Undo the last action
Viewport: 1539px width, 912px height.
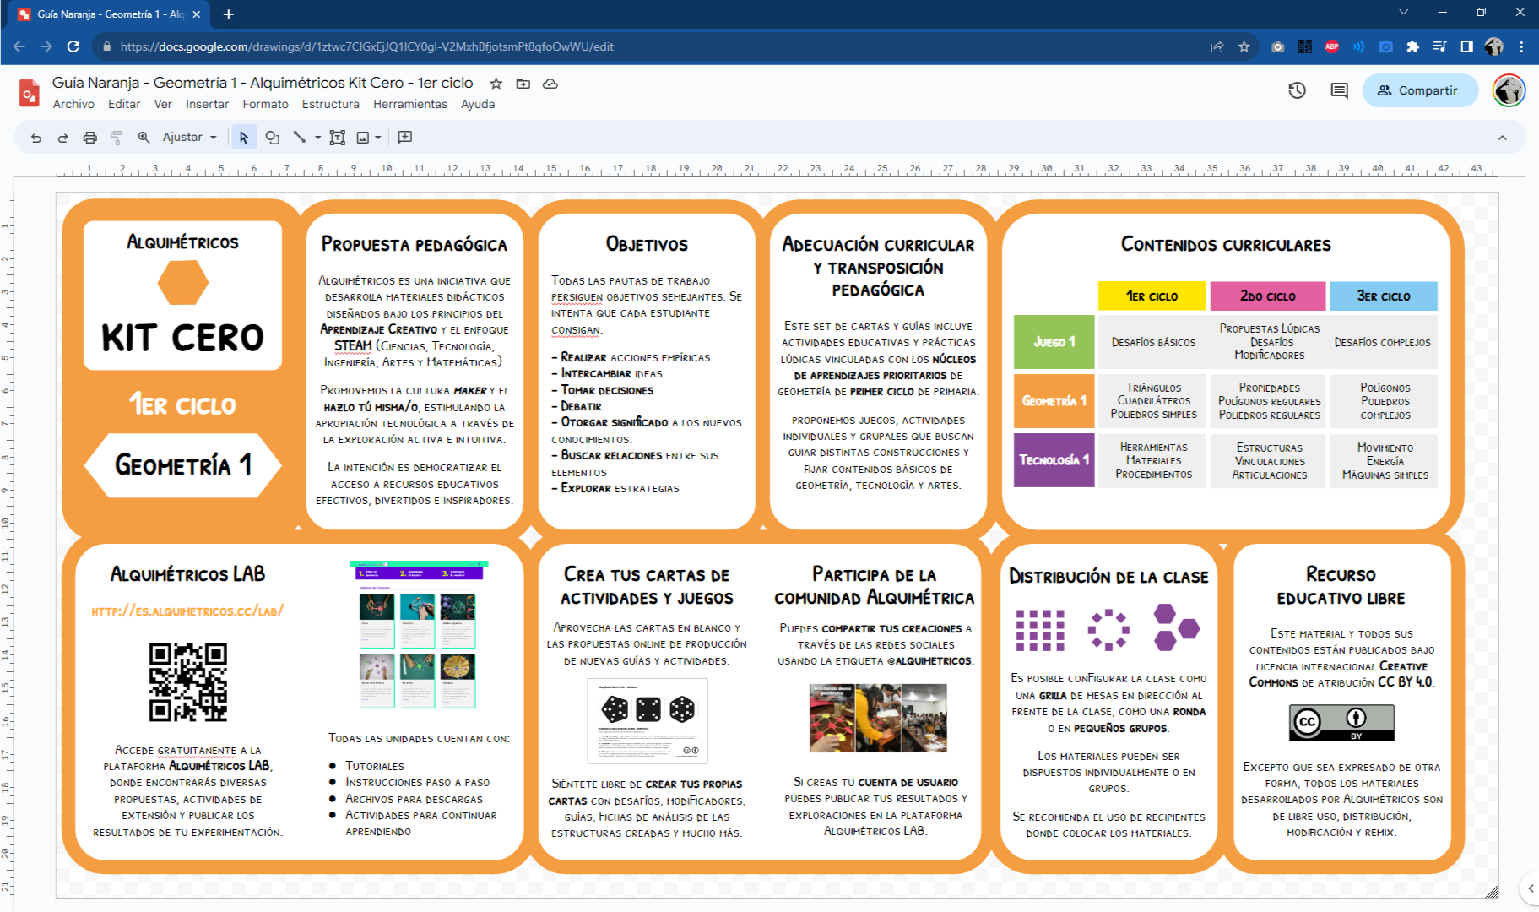(35, 138)
